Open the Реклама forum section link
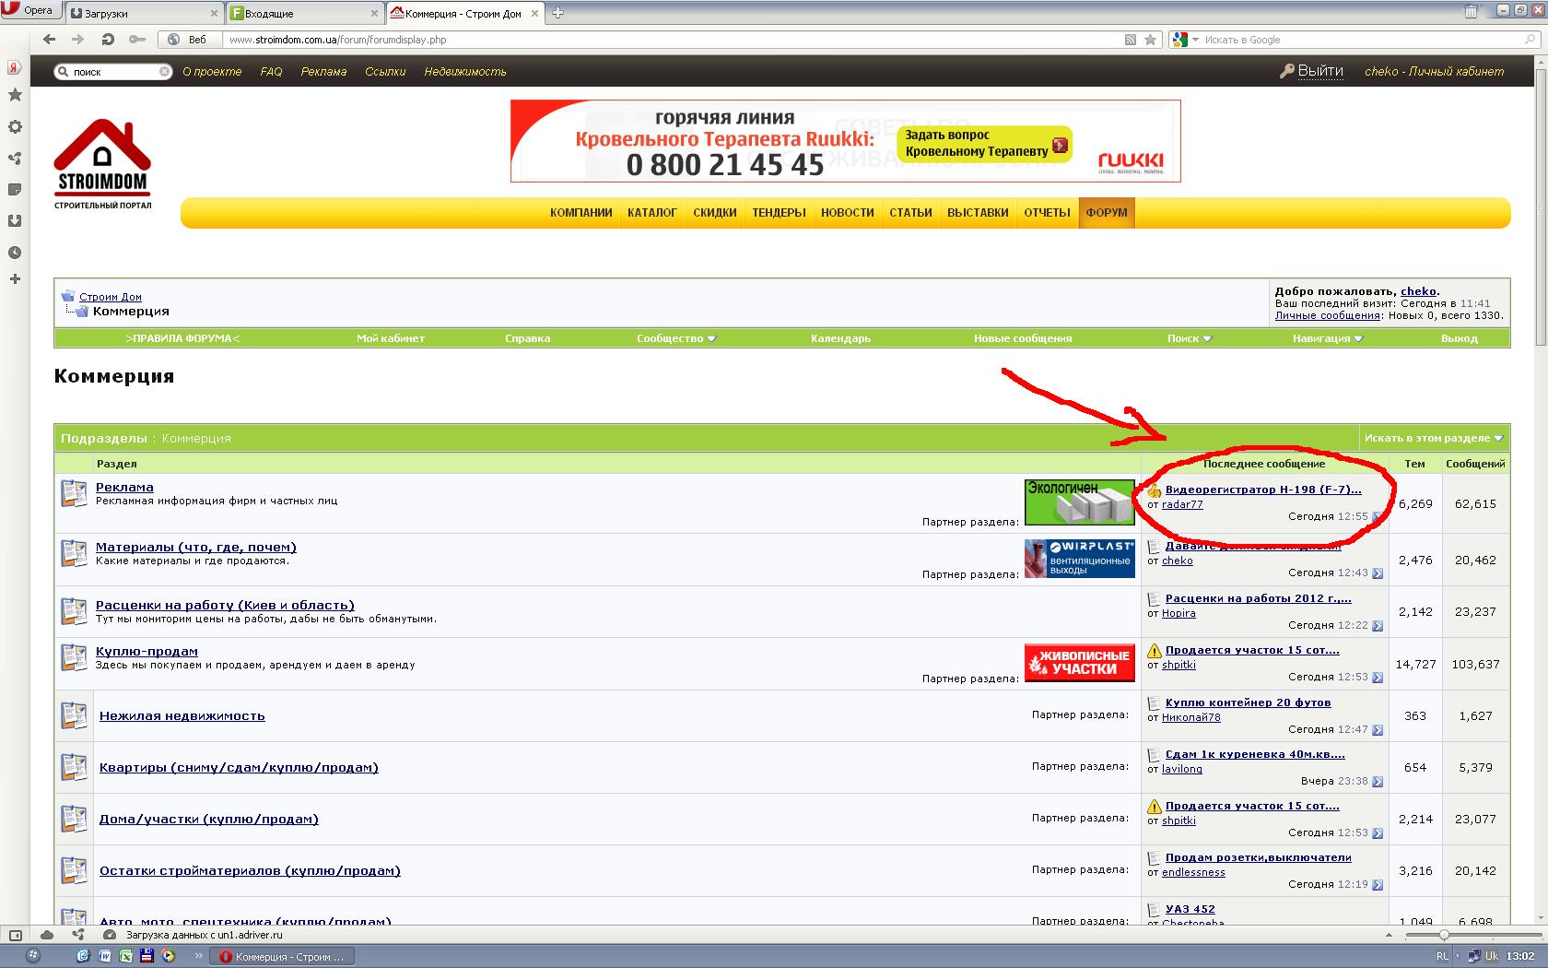Viewport: 1548px width, 968px height. [x=124, y=488]
